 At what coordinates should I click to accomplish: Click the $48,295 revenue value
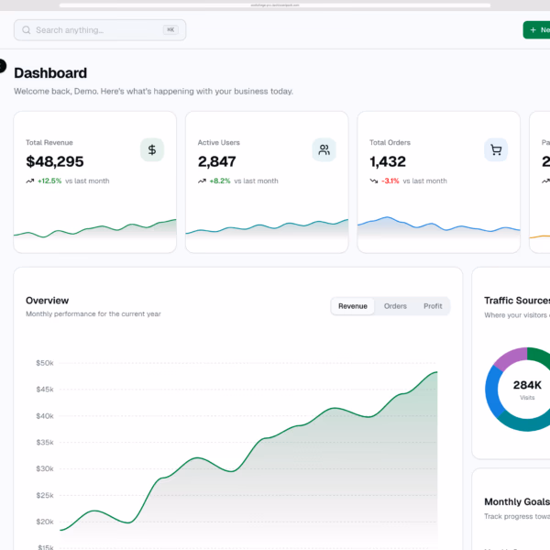click(55, 161)
